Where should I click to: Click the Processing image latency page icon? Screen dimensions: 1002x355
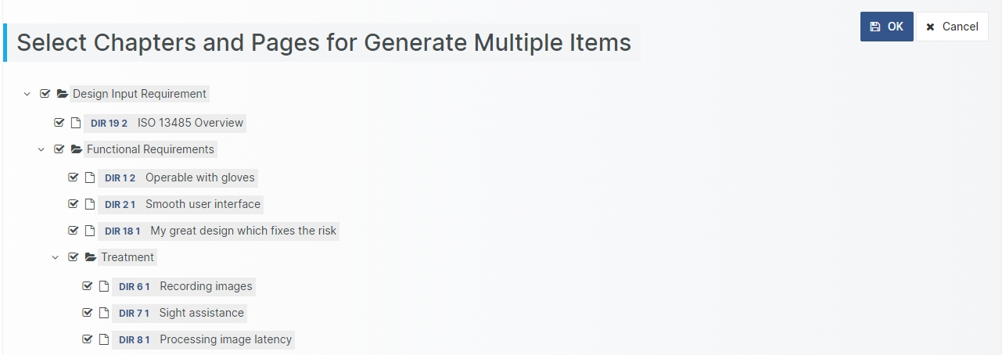tap(104, 339)
